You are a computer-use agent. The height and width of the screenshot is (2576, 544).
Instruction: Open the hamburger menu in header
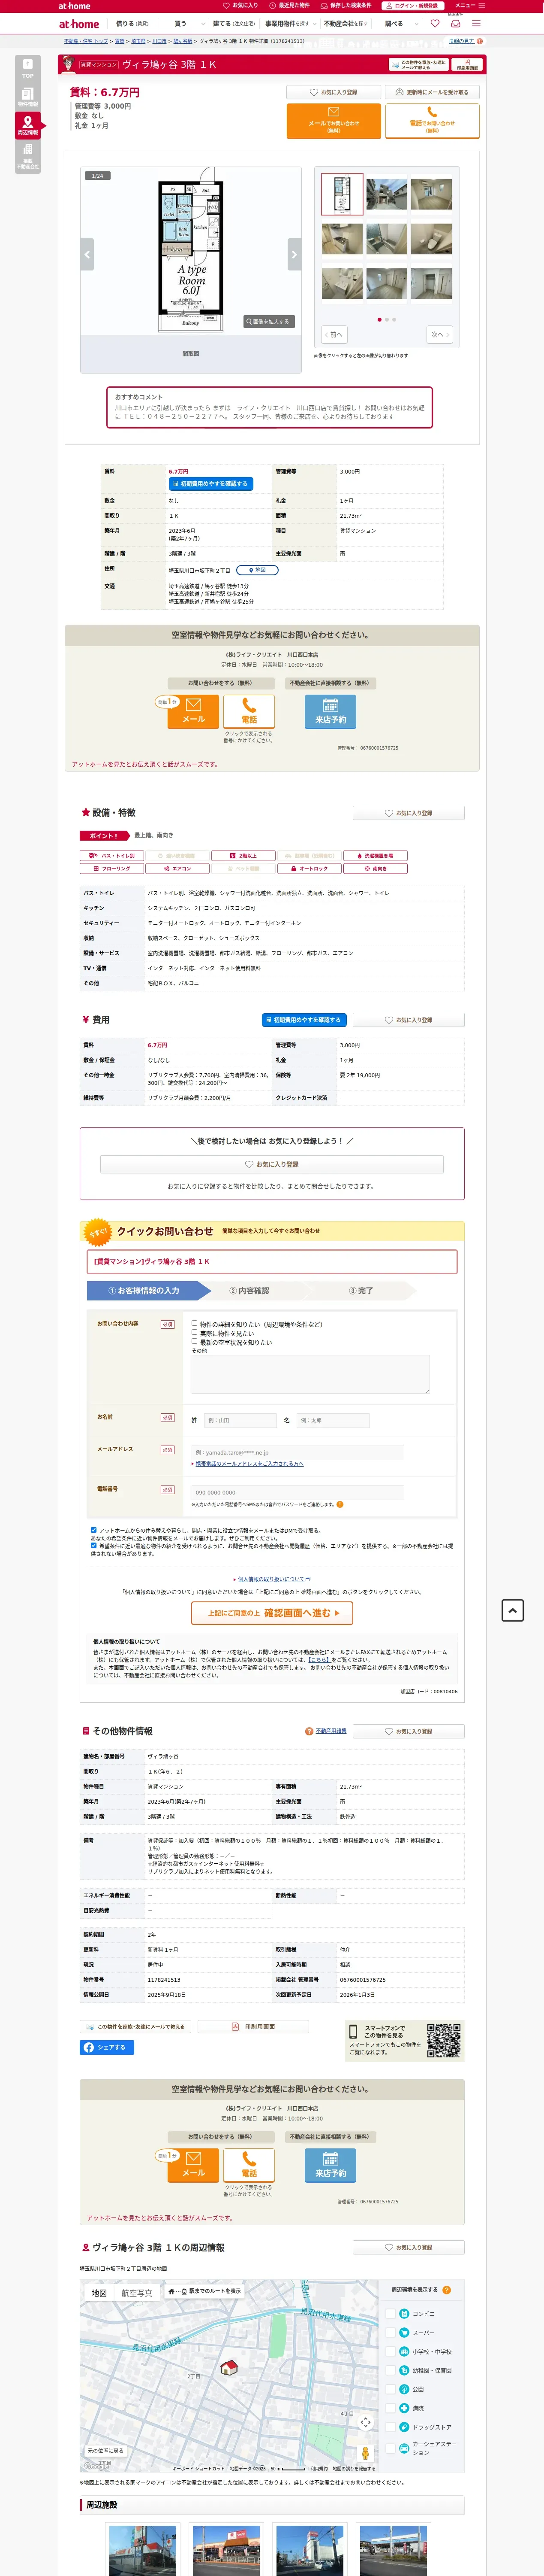coord(476,23)
